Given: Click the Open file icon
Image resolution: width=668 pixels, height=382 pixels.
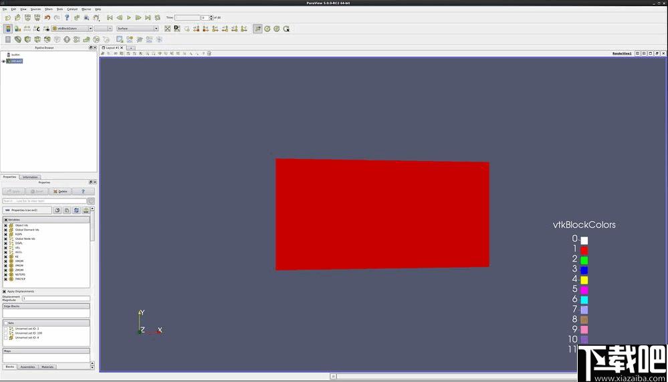Looking at the screenshot, I should 7,17.
